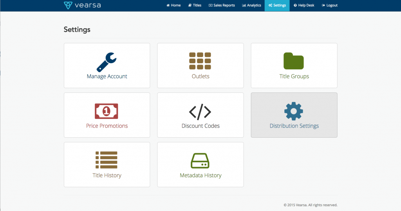401x211 pixels.
Task: Click the blue gear Distribution Settings icon
Action: [x=294, y=111]
